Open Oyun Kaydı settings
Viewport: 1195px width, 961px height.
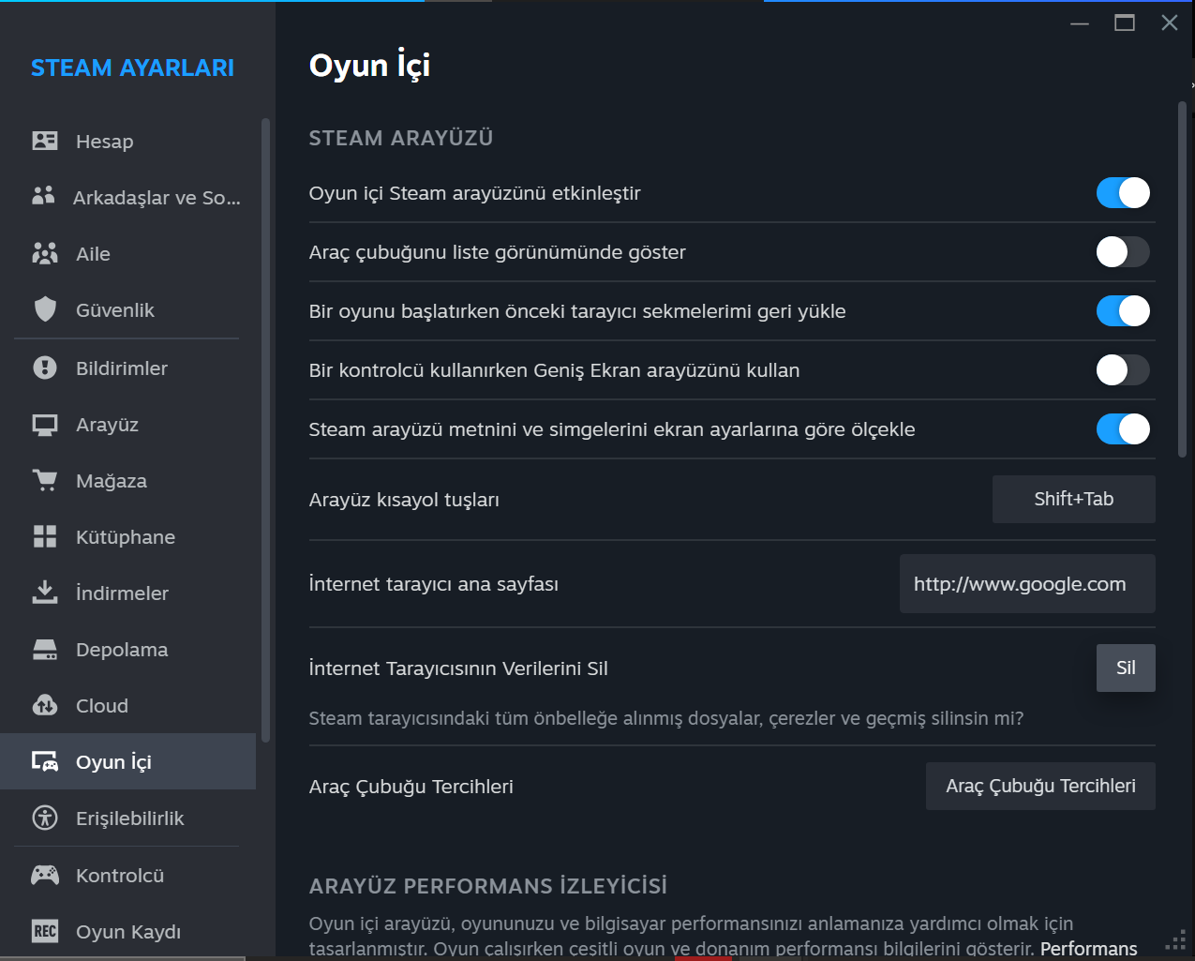tap(127, 932)
